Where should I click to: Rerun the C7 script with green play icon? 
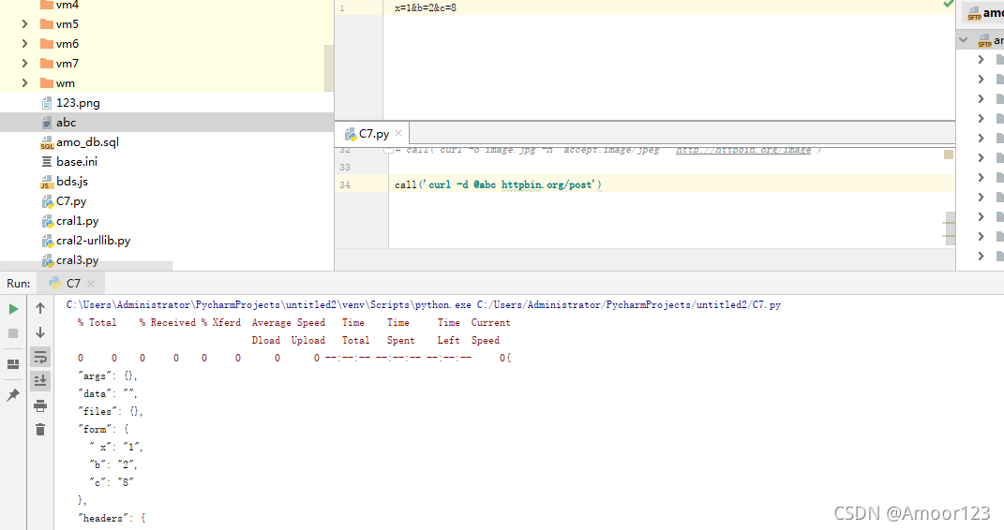click(13, 309)
